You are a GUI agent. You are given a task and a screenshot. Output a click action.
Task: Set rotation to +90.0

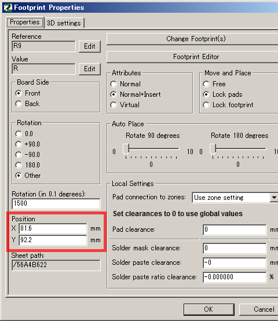[x=28, y=144]
